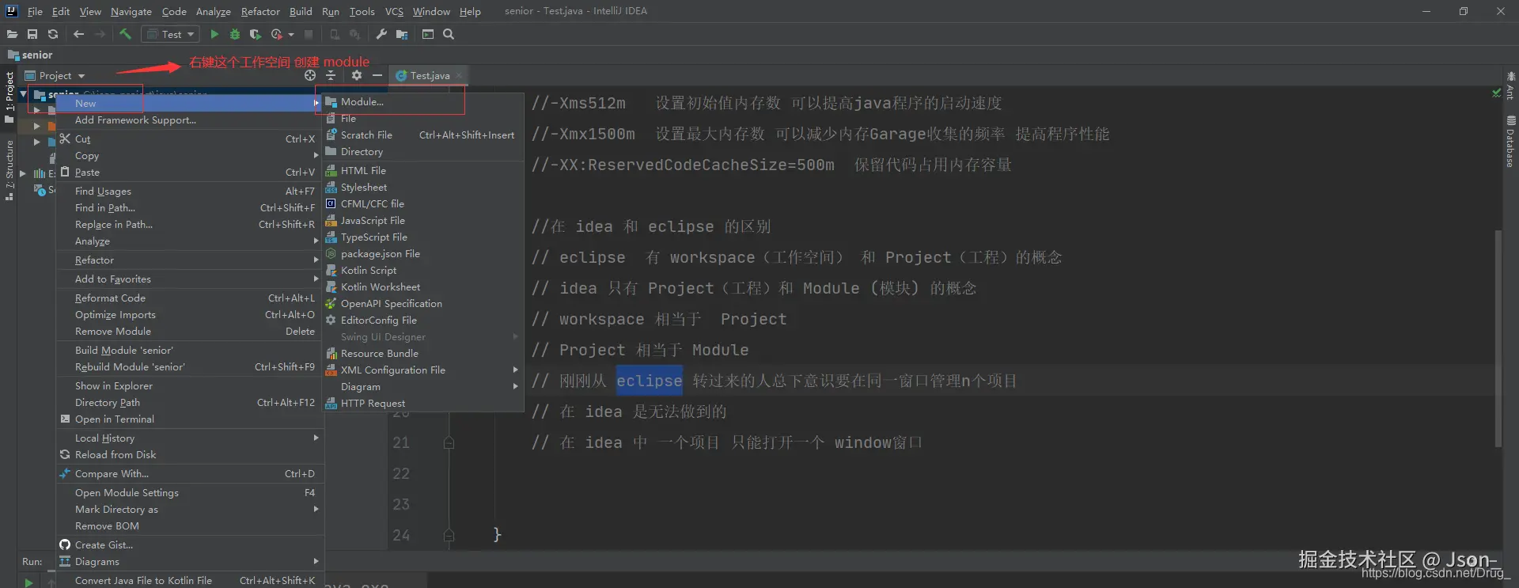This screenshot has height=588, width=1519.
Task: Open Project panel gear options
Action: 357,75
